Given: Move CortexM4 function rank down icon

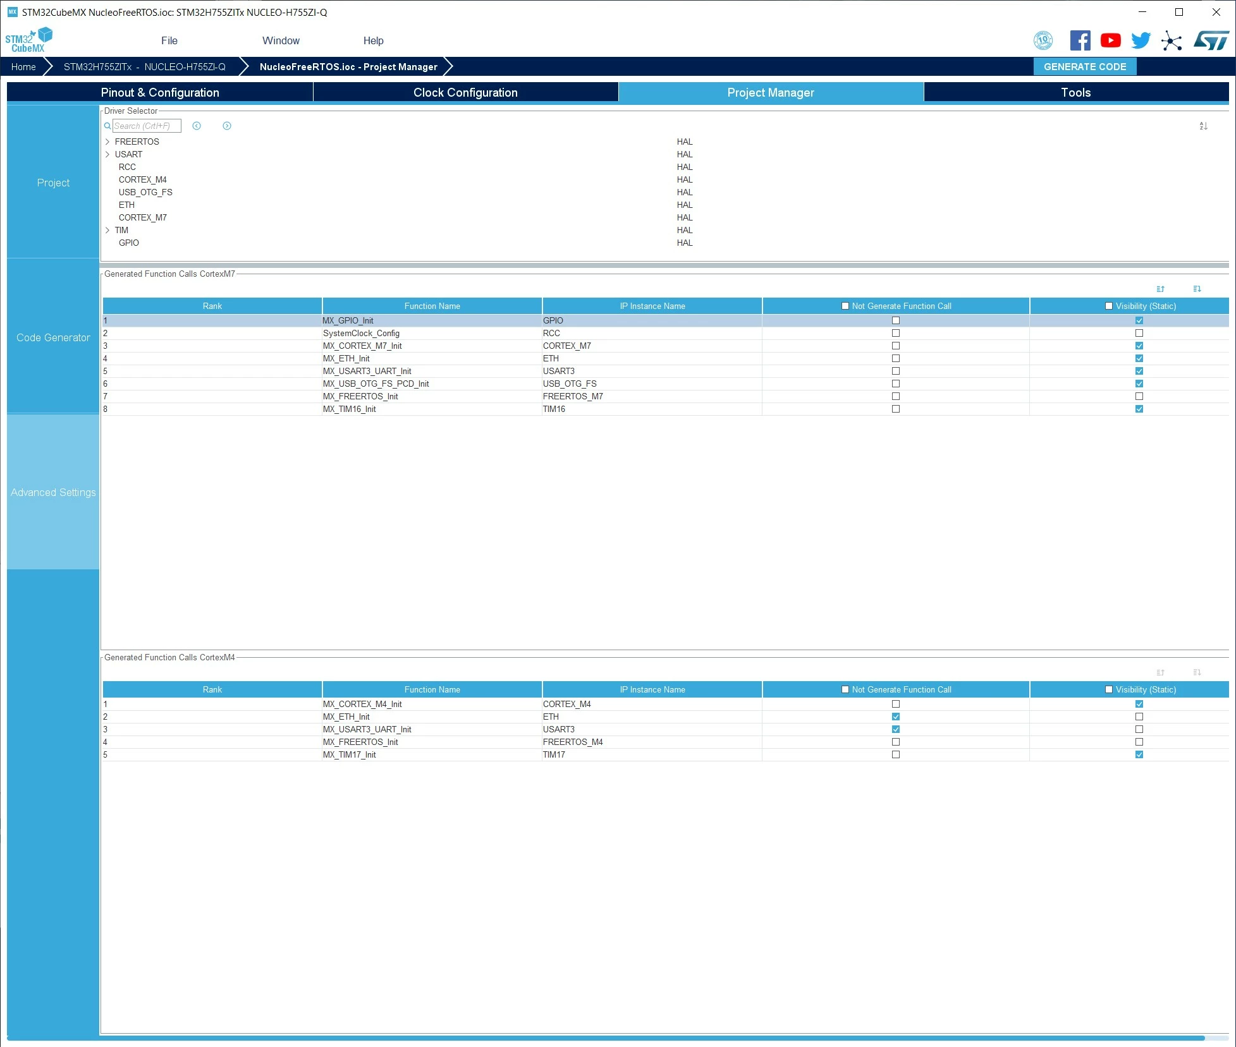Looking at the screenshot, I should [x=1197, y=672].
